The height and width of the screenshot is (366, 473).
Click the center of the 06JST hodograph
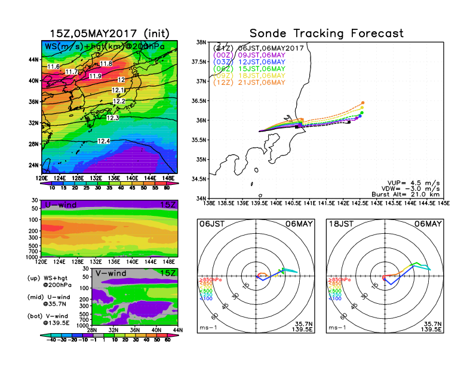coord(256,277)
